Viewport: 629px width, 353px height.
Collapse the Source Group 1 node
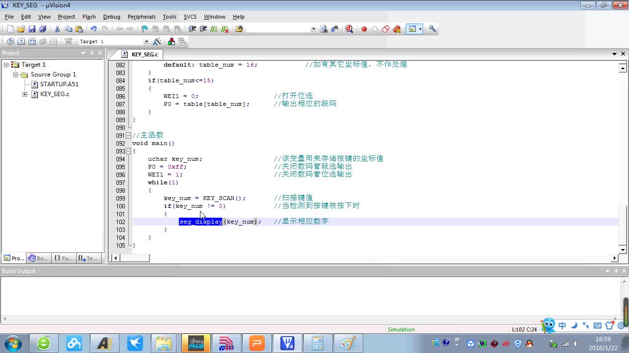tap(15, 75)
